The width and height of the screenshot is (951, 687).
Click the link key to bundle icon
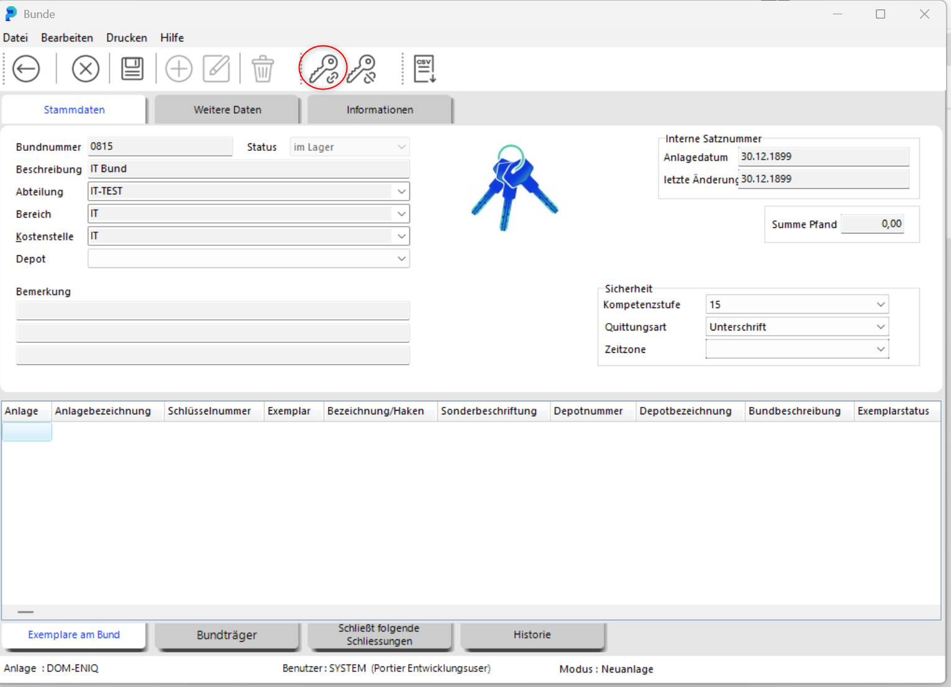[x=323, y=68]
